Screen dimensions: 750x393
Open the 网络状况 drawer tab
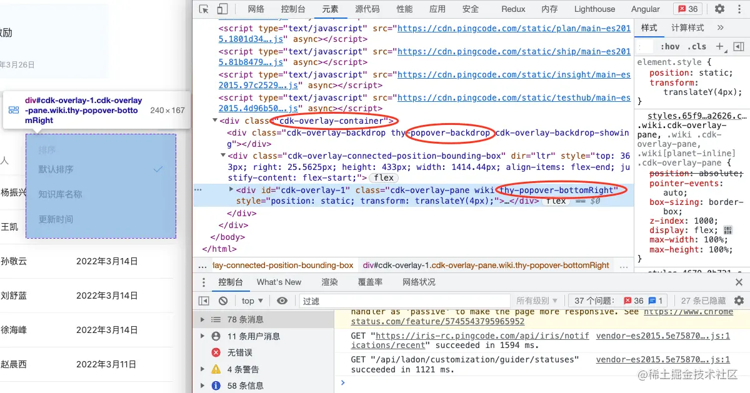(419, 282)
